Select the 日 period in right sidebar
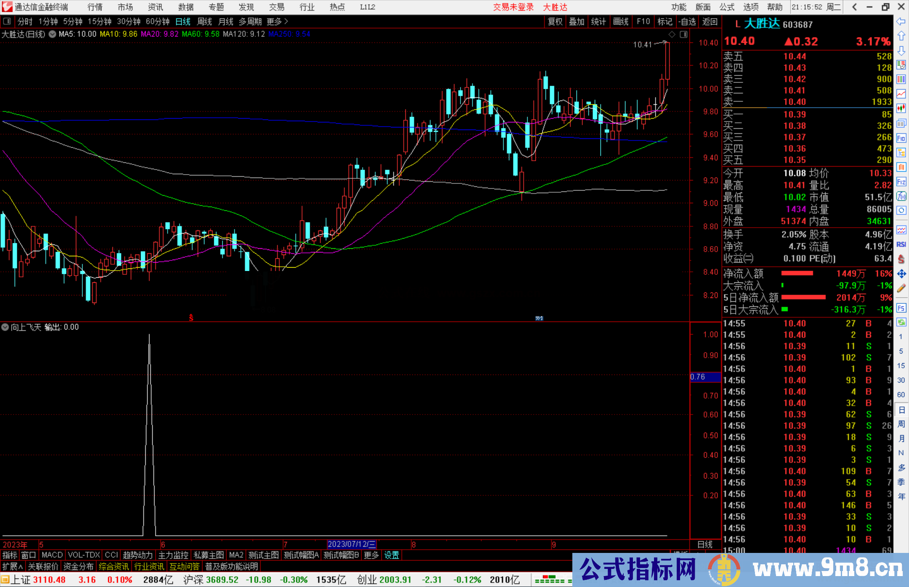909x587 pixels. point(901,410)
